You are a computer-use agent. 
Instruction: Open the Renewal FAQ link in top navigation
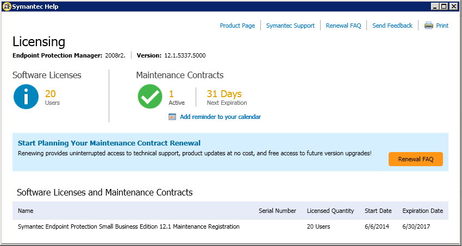click(344, 26)
